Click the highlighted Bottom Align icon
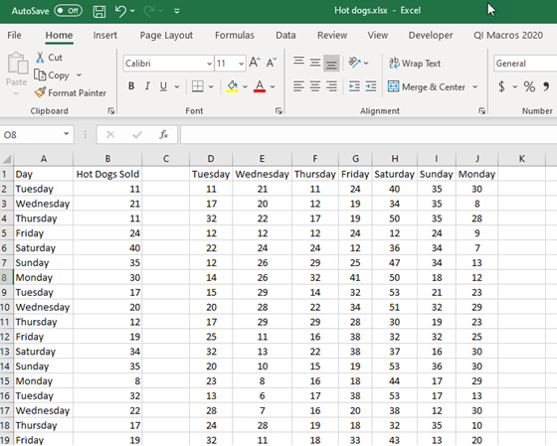The width and height of the screenshot is (557, 446). click(331, 64)
